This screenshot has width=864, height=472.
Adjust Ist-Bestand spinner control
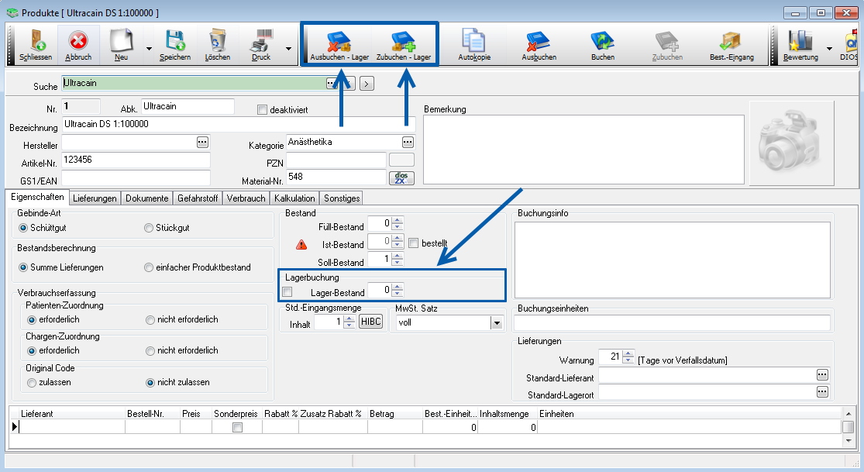398,241
